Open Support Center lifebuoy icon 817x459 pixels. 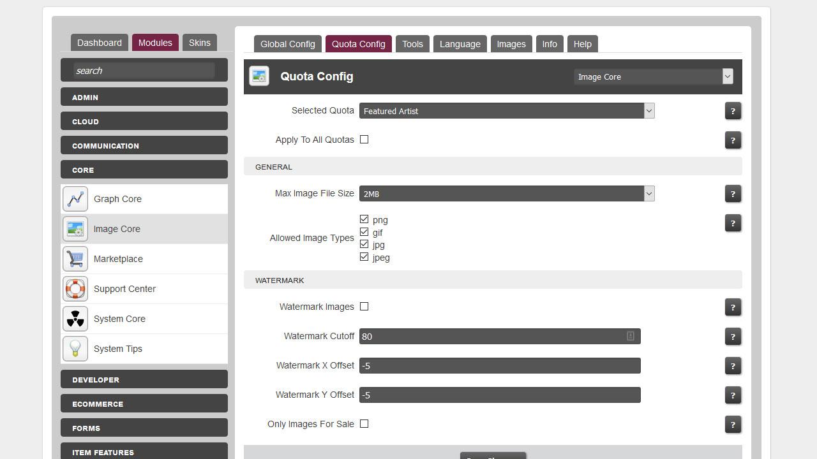[x=75, y=289]
